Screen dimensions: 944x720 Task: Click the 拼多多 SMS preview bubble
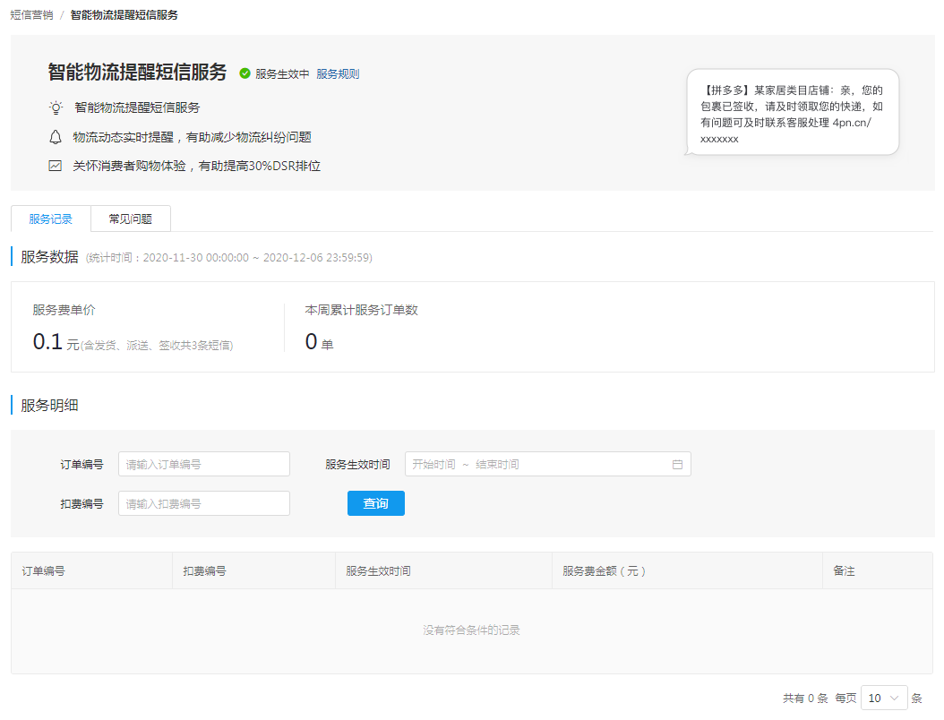click(793, 112)
